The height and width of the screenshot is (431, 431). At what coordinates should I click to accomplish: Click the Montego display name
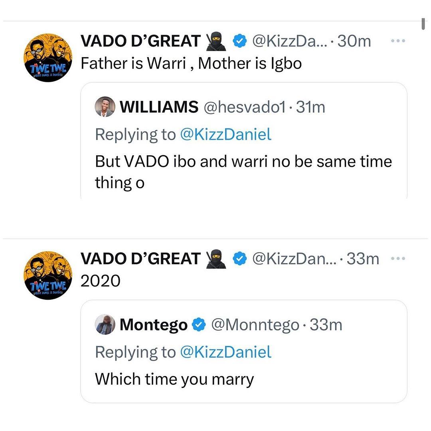(x=153, y=325)
